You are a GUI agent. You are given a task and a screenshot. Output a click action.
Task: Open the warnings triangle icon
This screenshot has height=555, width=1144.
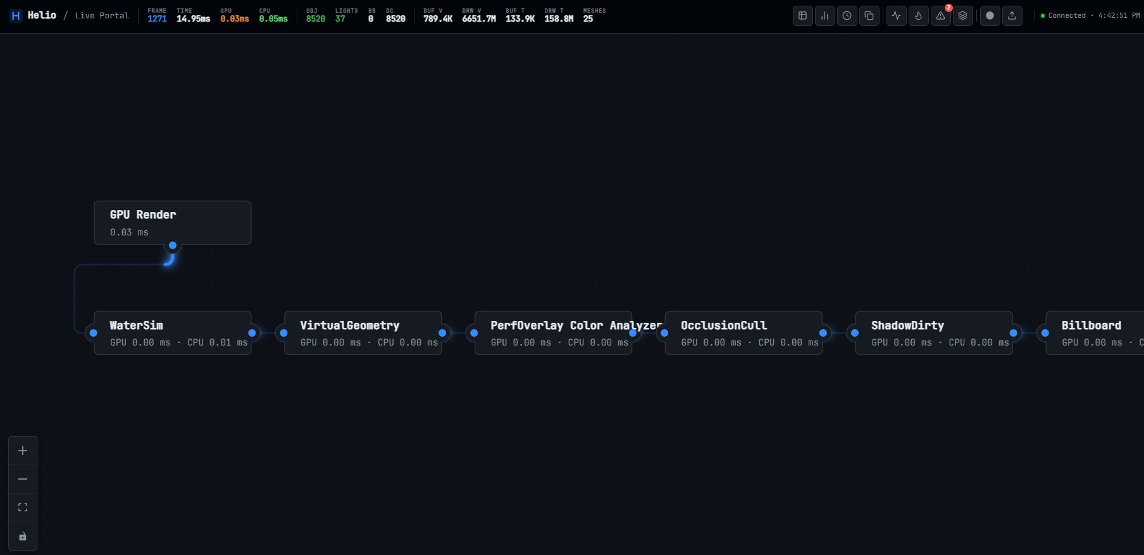(x=940, y=16)
